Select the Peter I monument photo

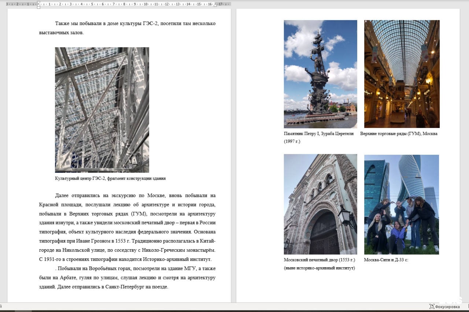320,74
